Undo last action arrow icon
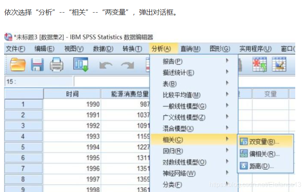Image resolution: width=305 pixels, height=192 pixels. 106,65
